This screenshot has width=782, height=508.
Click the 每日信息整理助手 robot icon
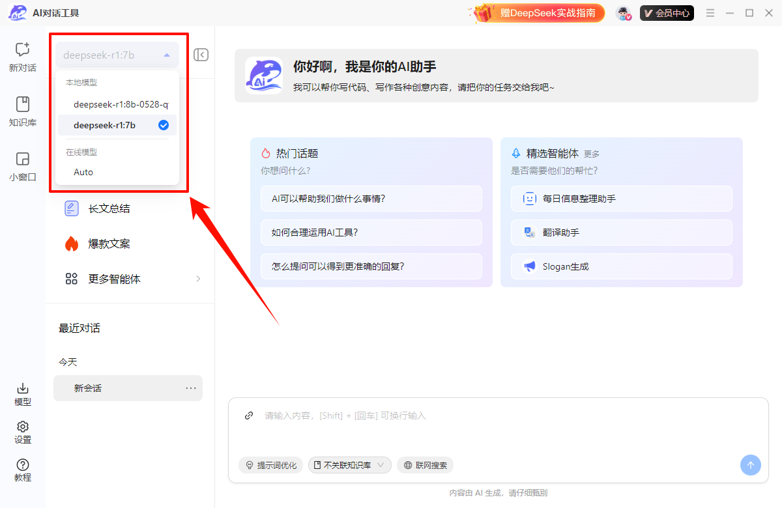click(530, 199)
